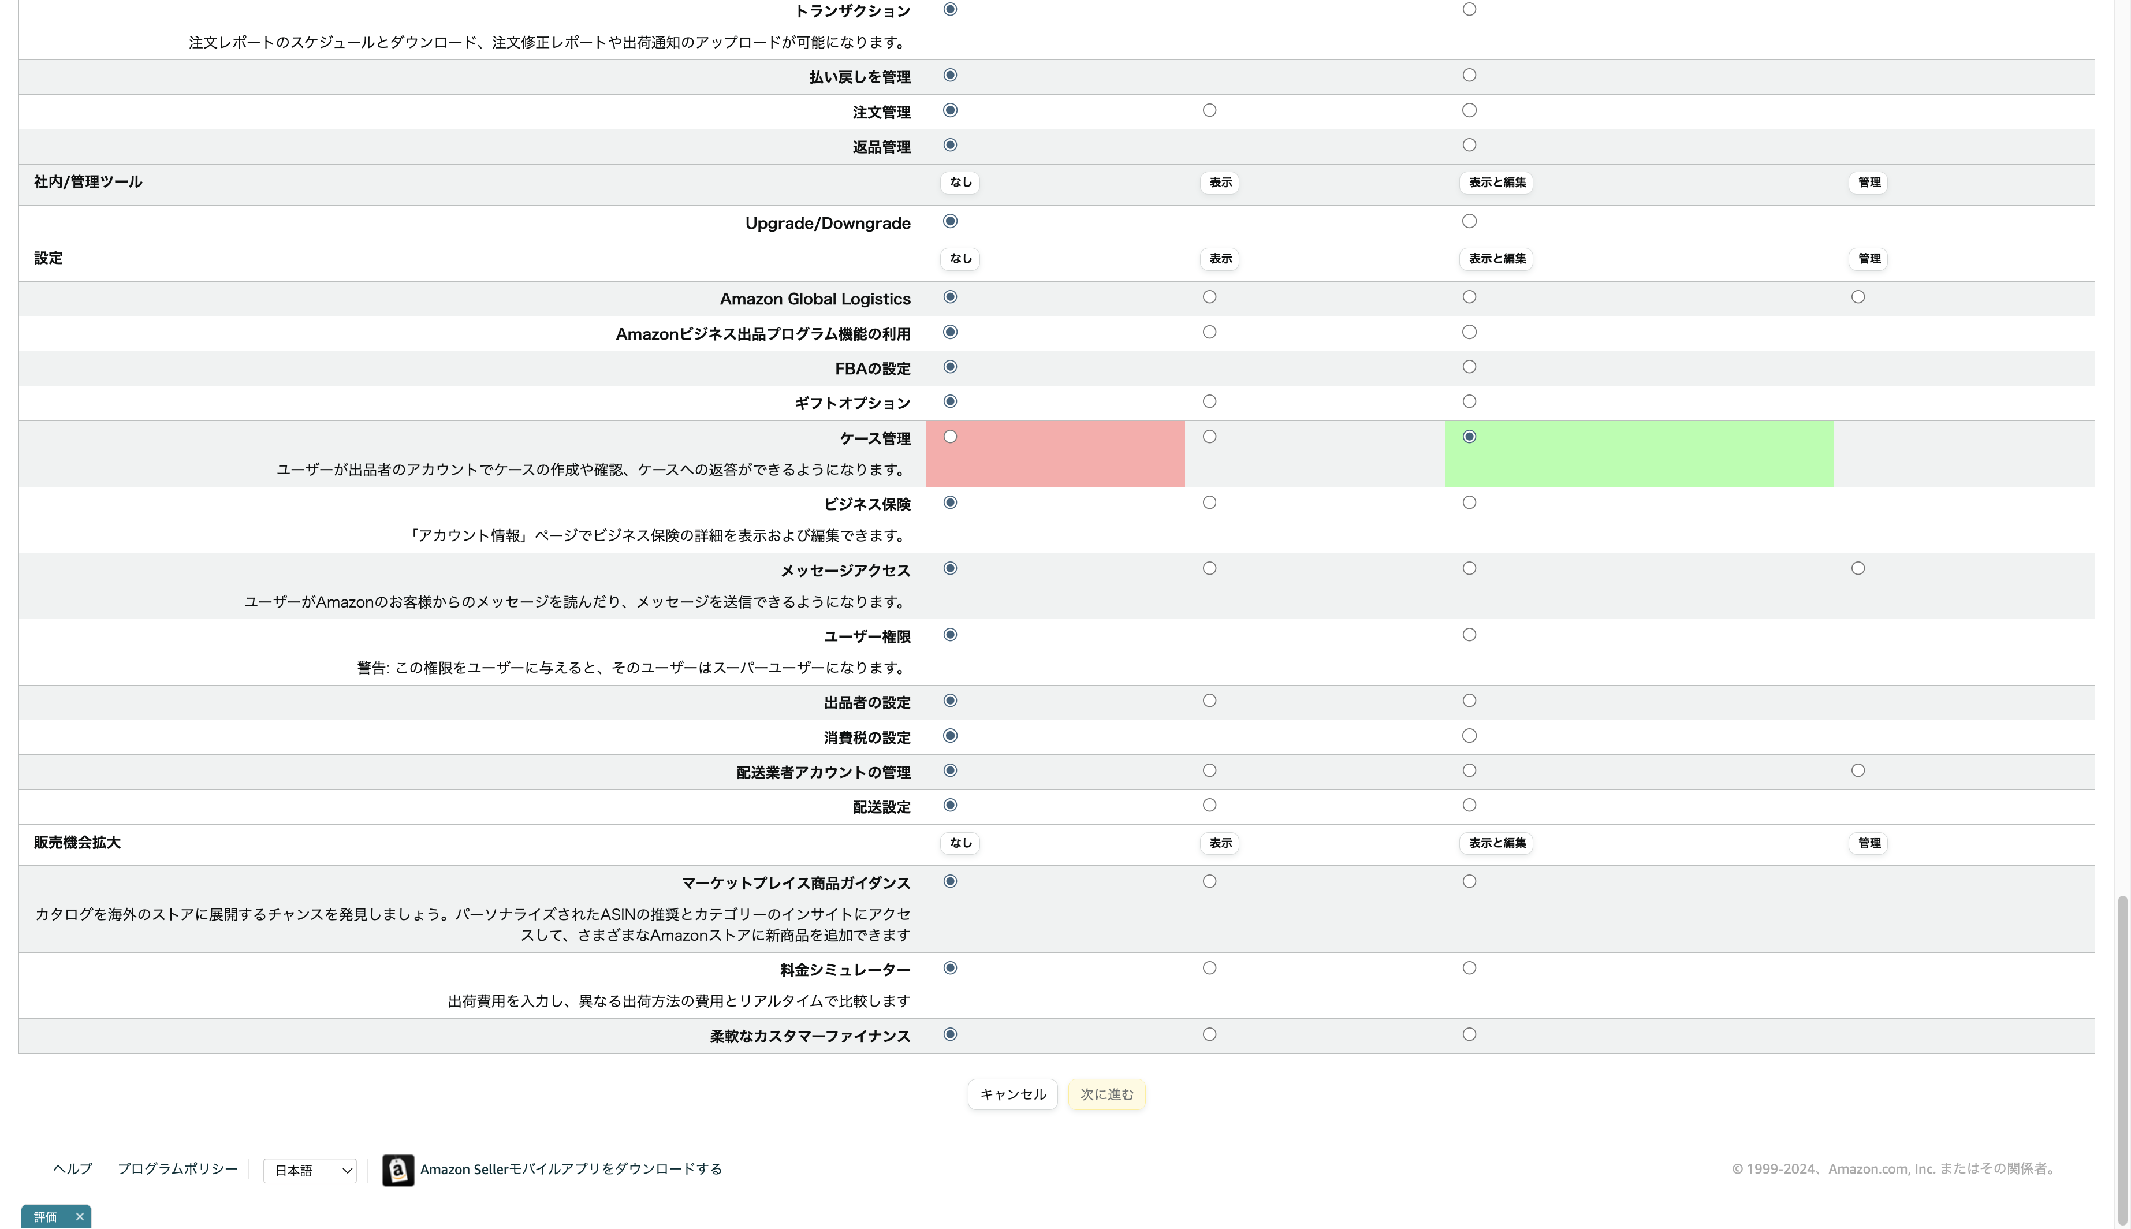
Task: Select 表示と編集 for ユーザー権限
Action: [1469, 635]
